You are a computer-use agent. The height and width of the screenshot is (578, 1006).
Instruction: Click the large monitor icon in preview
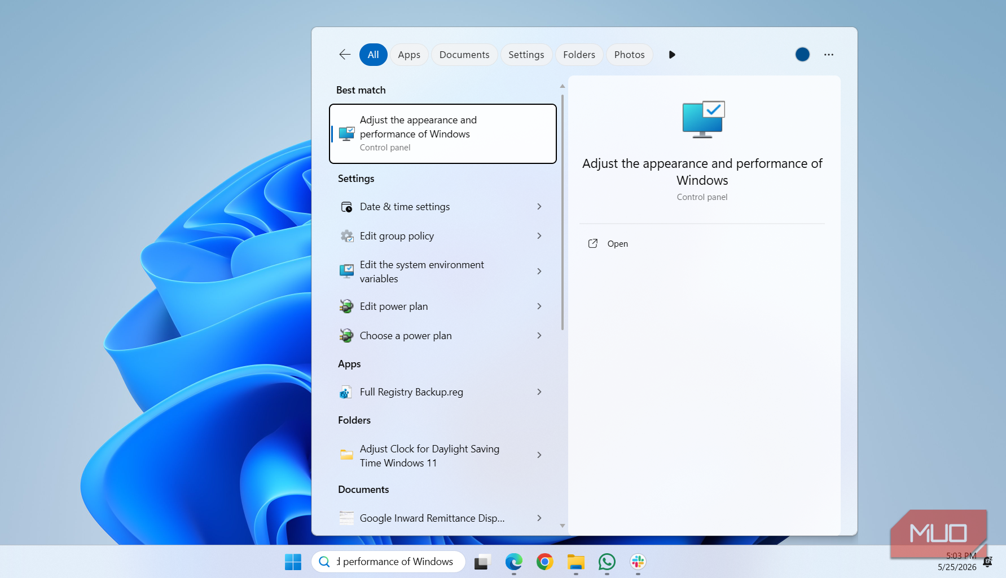click(703, 119)
